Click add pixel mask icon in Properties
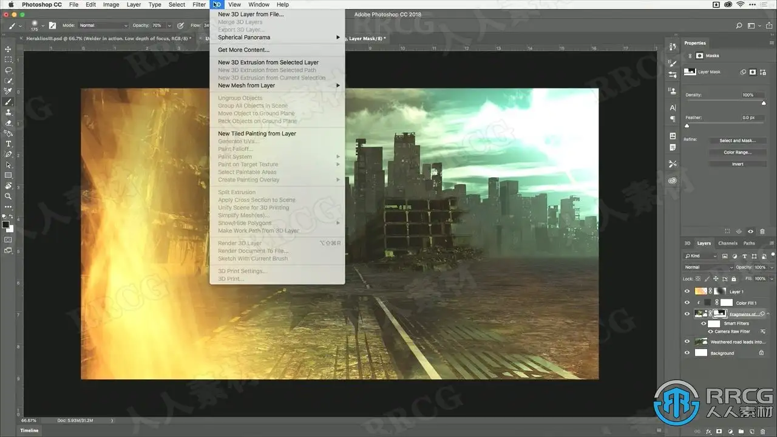The height and width of the screenshot is (437, 777). [x=753, y=72]
